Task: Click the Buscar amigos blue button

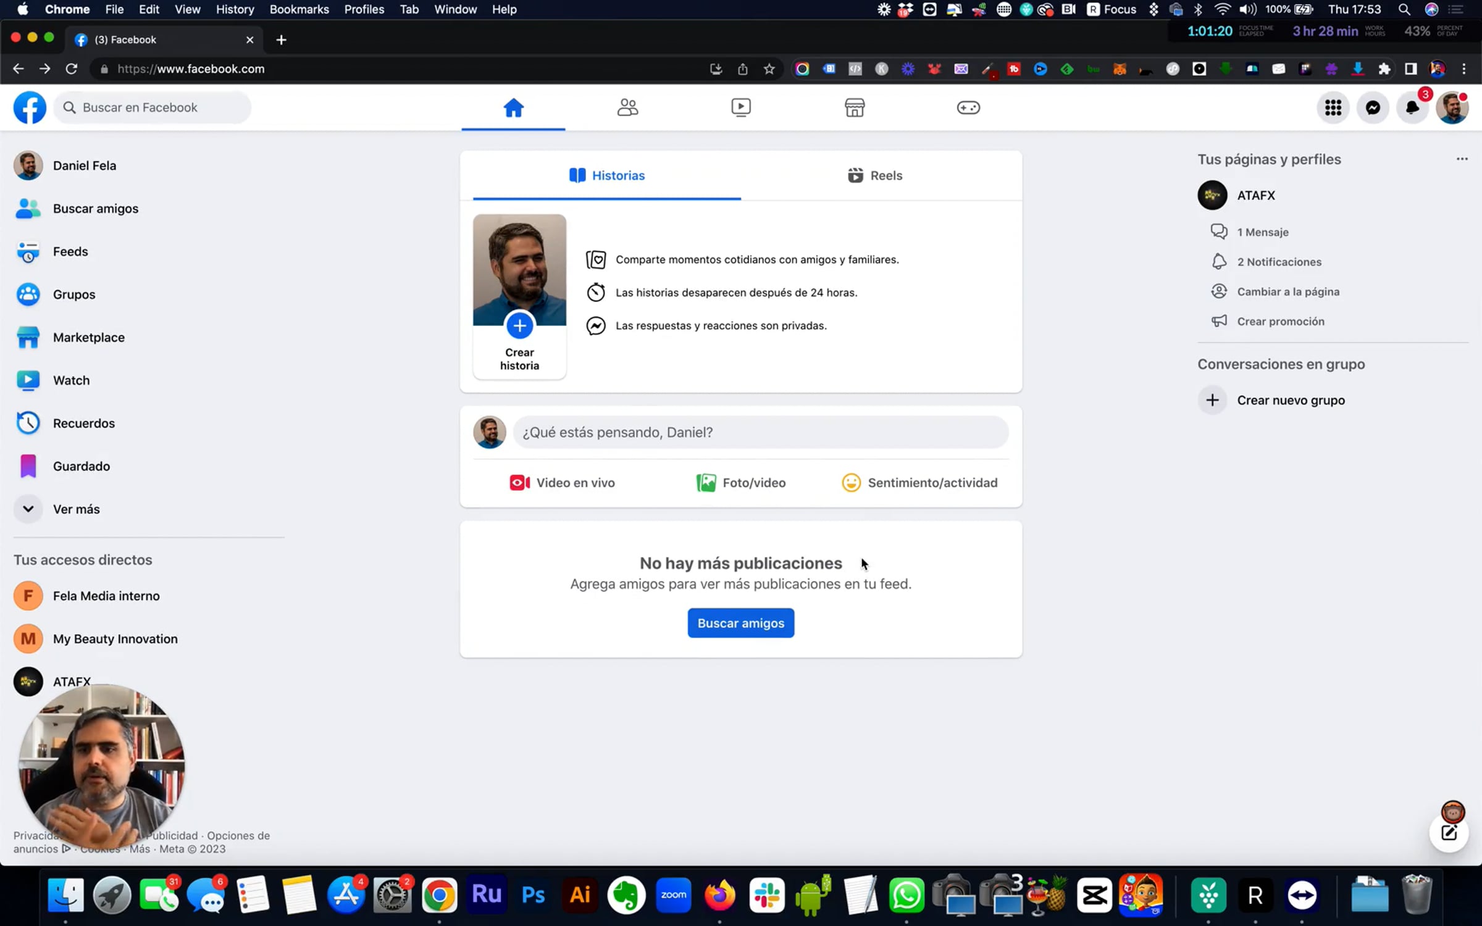Action: (x=740, y=623)
